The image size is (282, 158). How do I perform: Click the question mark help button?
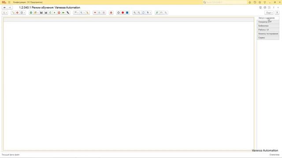(x=277, y=13)
